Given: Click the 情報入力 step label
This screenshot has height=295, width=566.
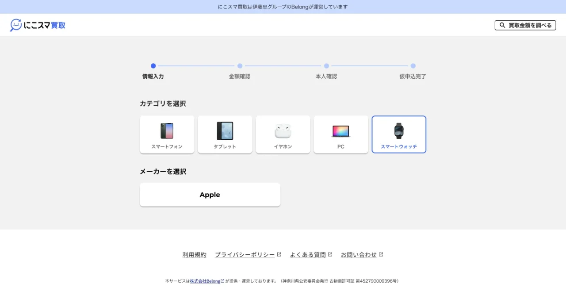Looking at the screenshot, I should click(x=153, y=77).
